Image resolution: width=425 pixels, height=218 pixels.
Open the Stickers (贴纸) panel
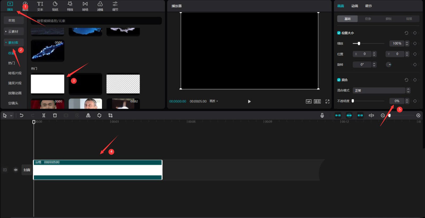click(x=55, y=6)
